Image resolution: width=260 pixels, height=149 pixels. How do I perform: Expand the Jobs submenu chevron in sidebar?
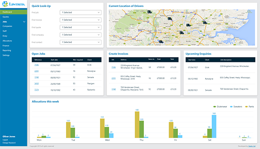pos(24,22)
